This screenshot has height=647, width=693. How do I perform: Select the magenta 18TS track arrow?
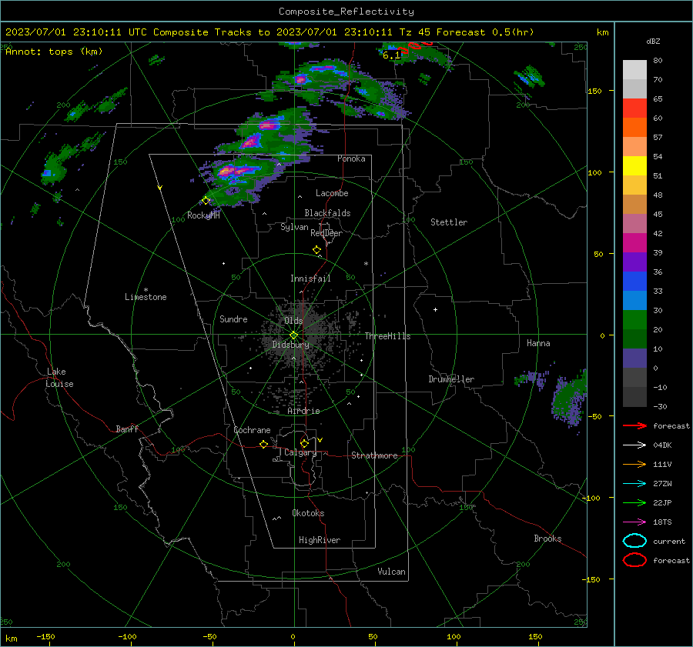pyautogui.click(x=634, y=522)
